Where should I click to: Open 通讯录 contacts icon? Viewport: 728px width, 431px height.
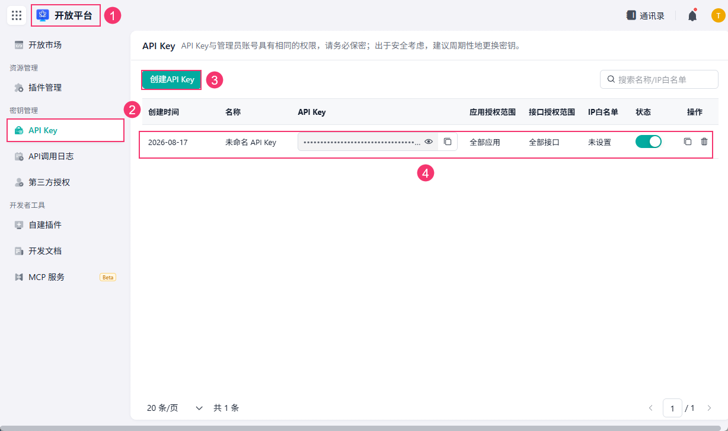pos(631,15)
